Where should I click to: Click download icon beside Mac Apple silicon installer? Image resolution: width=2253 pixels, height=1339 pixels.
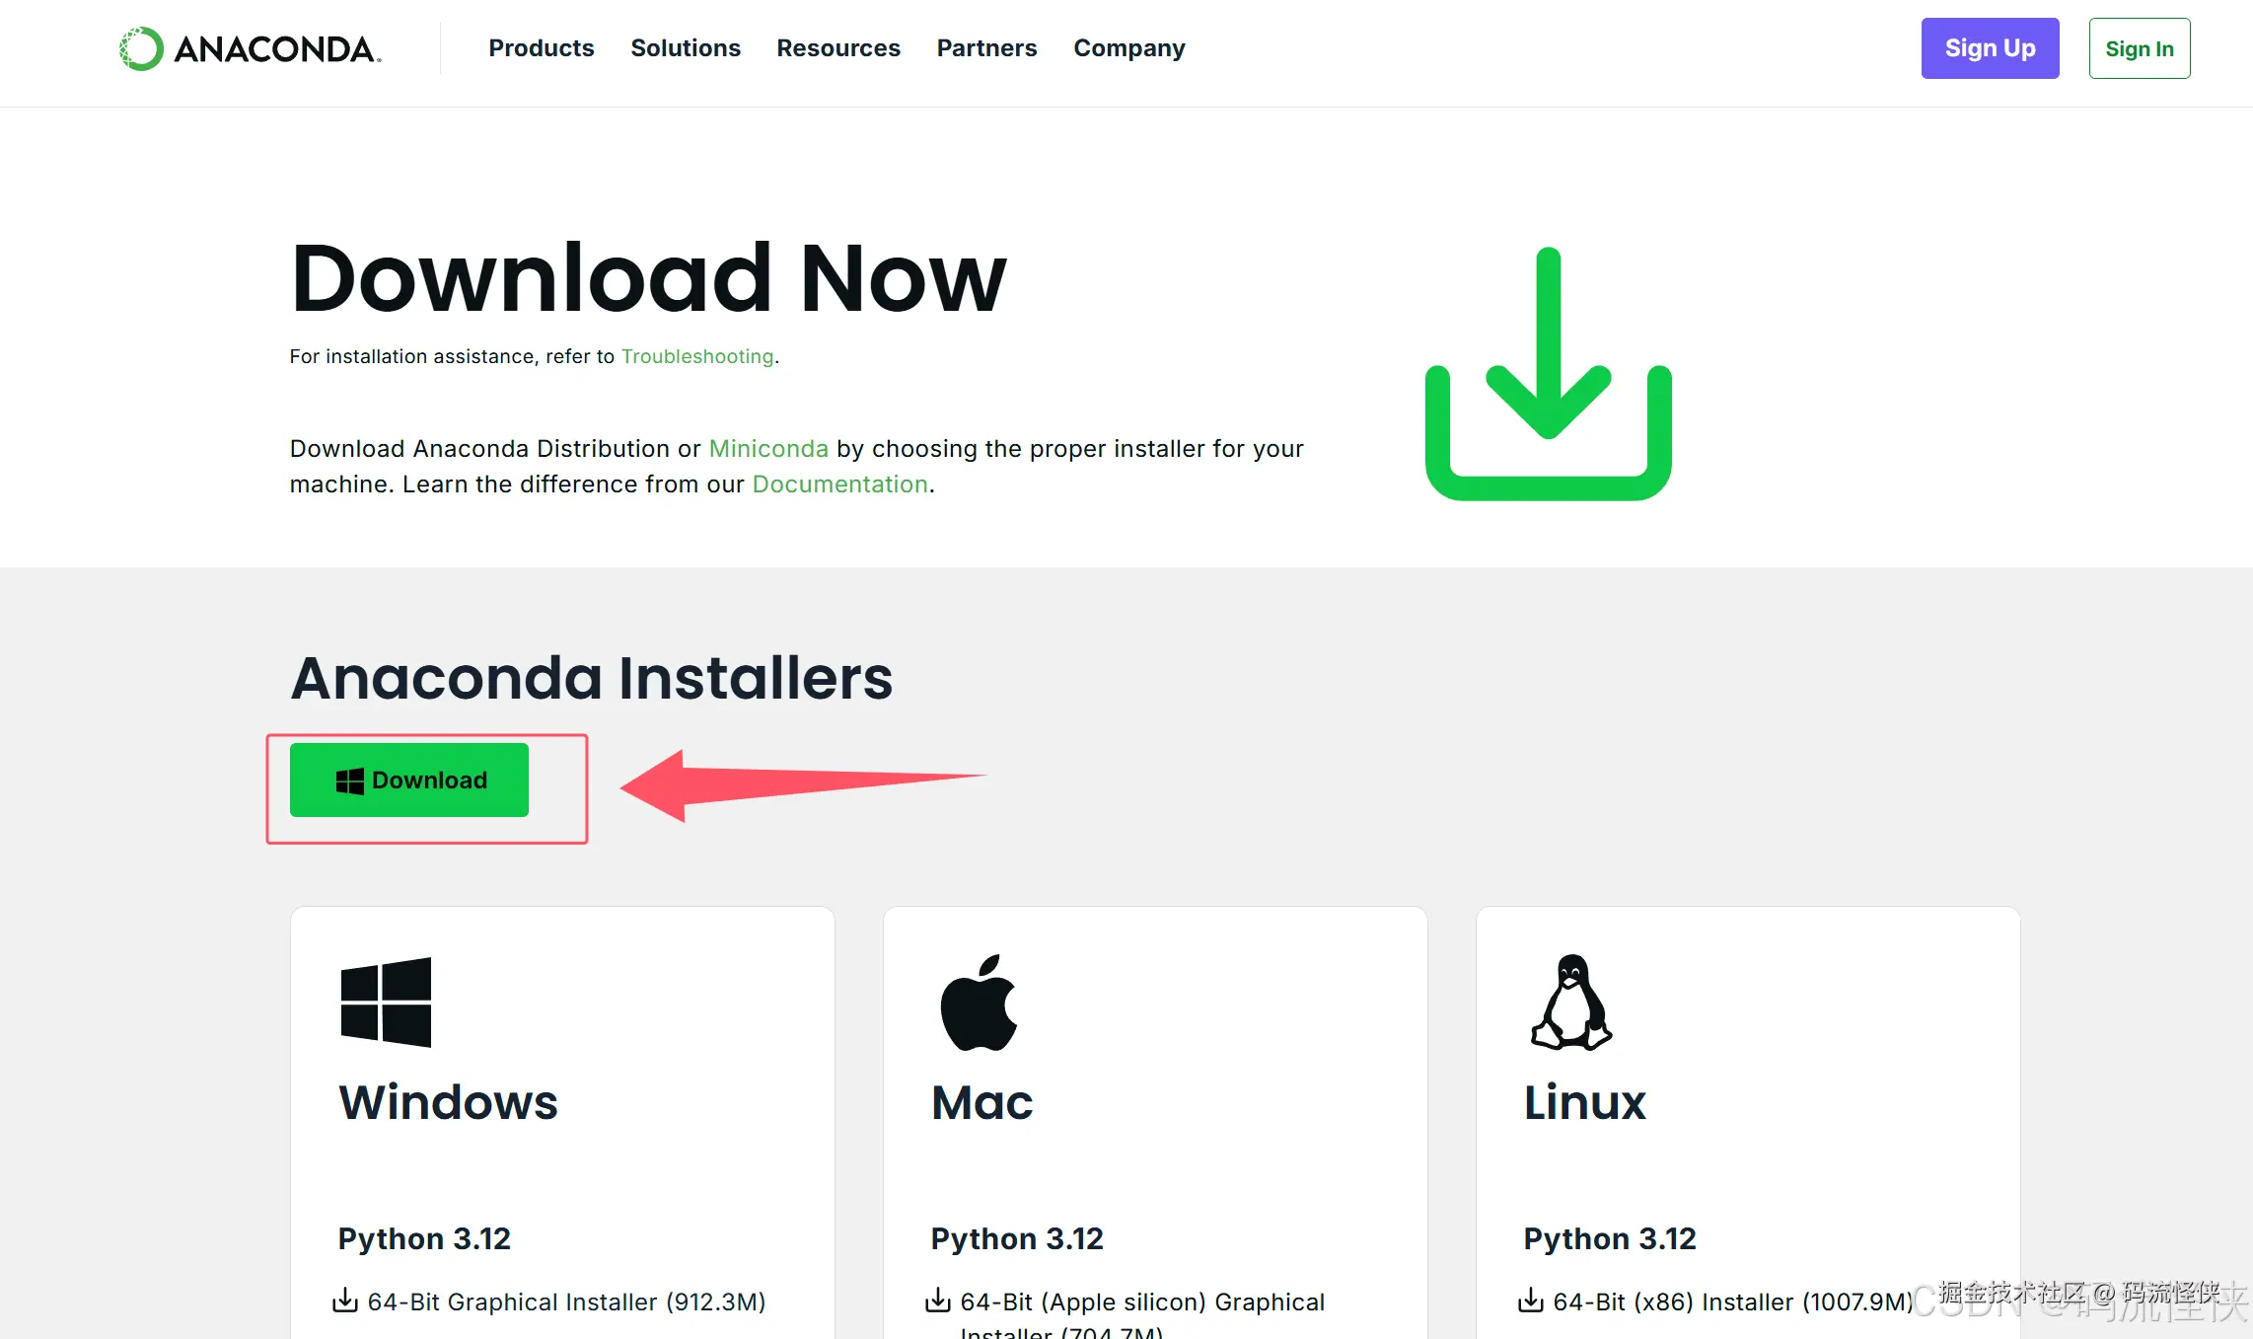pos(938,1301)
